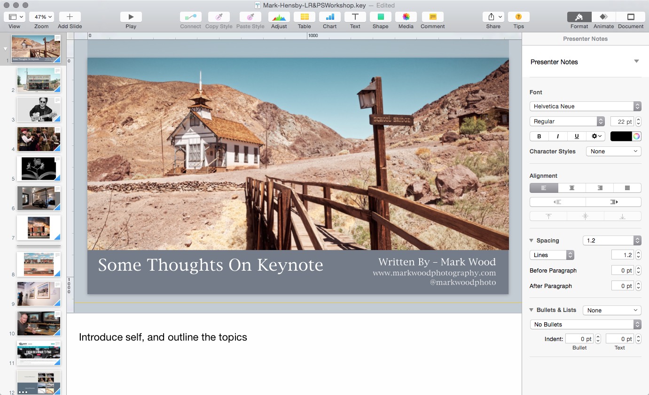The image size is (649, 395).
Task: Collapse slide 1 group triangle
Action: (6, 49)
